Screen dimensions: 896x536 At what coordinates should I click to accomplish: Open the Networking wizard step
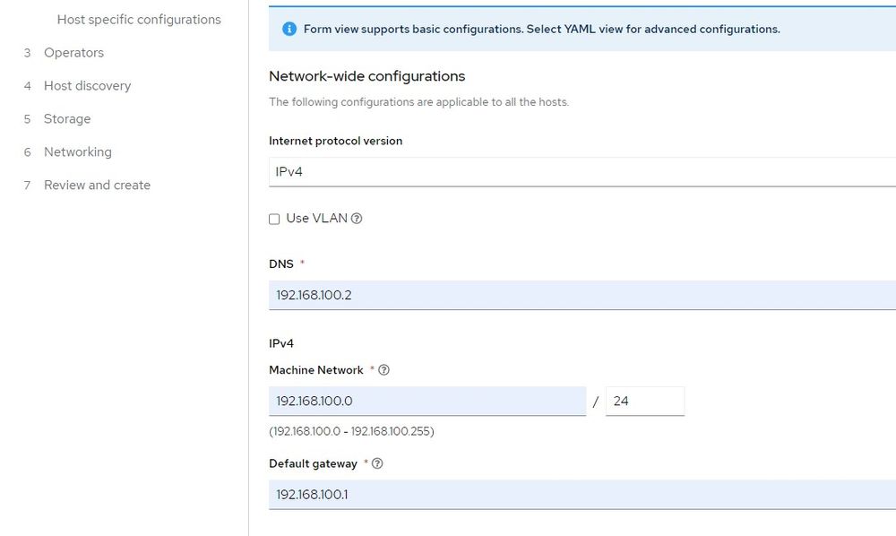(78, 151)
